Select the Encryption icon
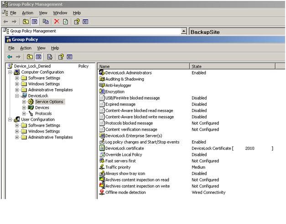This screenshot has height=224, width=286. click(x=102, y=91)
